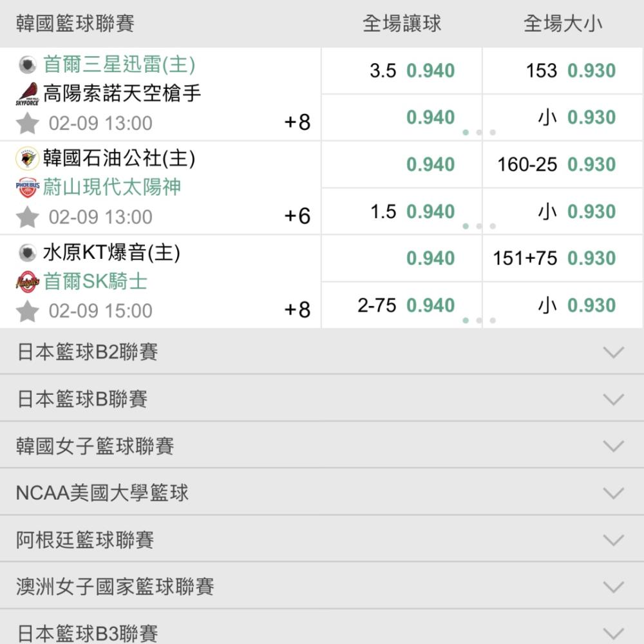Image resolution: width=644 pixels, height=644 pixels.
Task: Favorite the 首爾三星迅雷 match with star
Action: [28, 123]
